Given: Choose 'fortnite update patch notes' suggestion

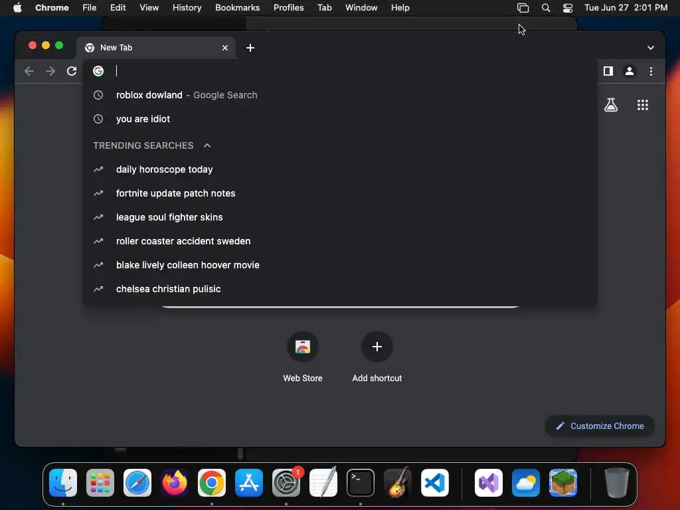Looking at the screenshot, I should 340,193.
